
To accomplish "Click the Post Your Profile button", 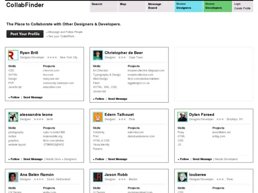I will 25,34.
